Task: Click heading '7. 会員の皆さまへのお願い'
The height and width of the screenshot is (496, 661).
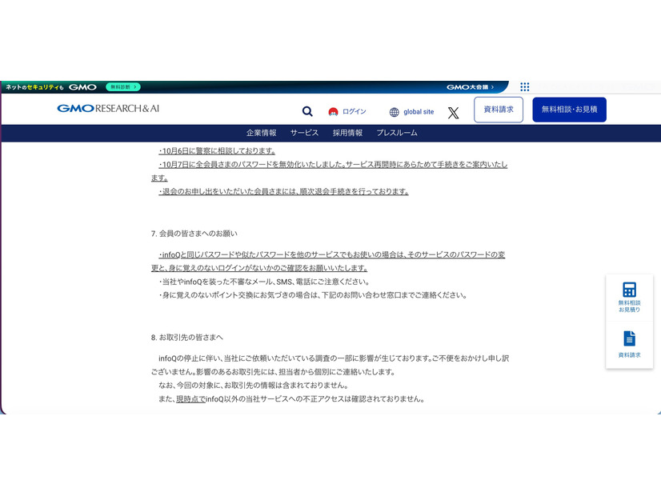Action: coord(194,234)
